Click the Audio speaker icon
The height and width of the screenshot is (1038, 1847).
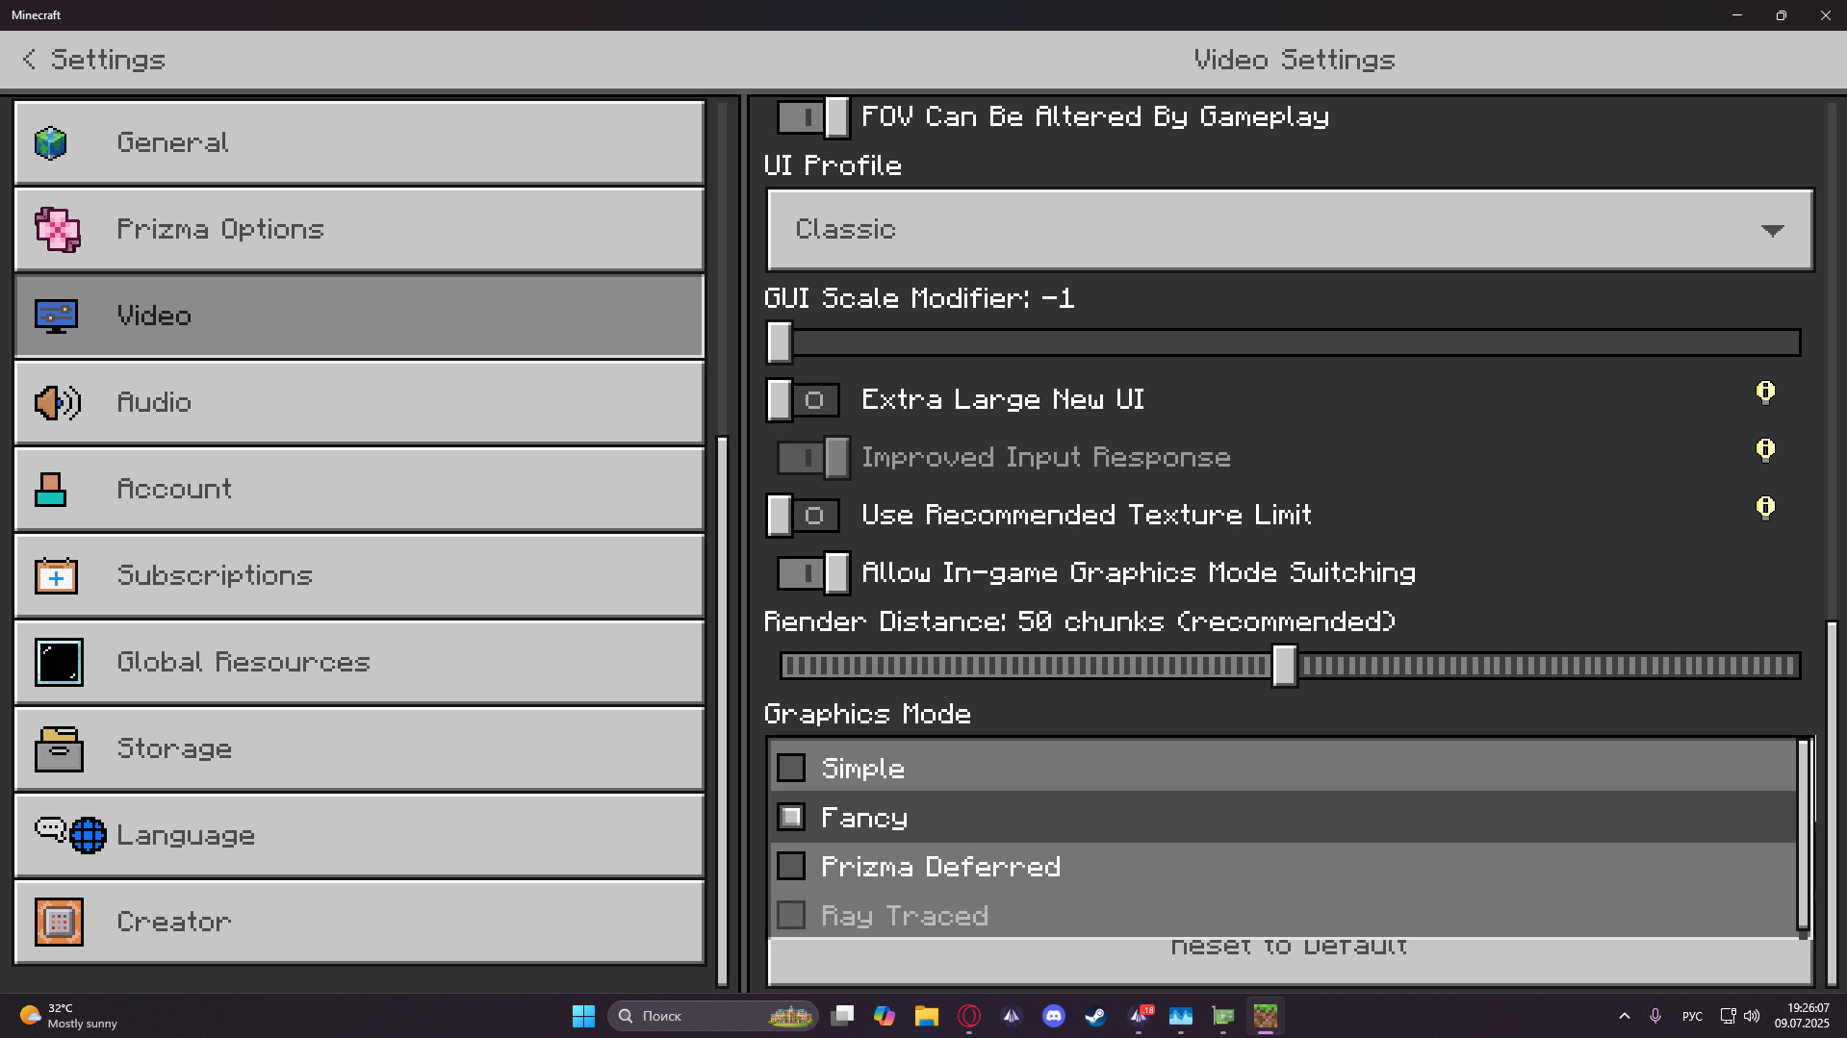(58, 402)
